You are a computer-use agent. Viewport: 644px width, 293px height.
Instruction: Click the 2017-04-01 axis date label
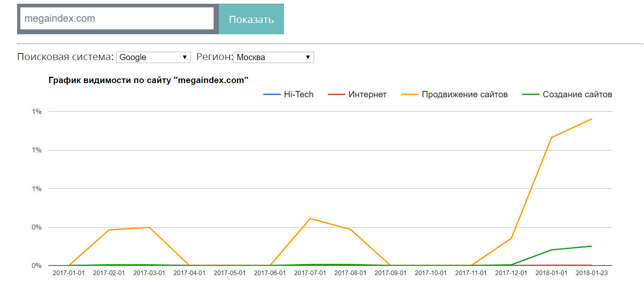click(189, 273)
